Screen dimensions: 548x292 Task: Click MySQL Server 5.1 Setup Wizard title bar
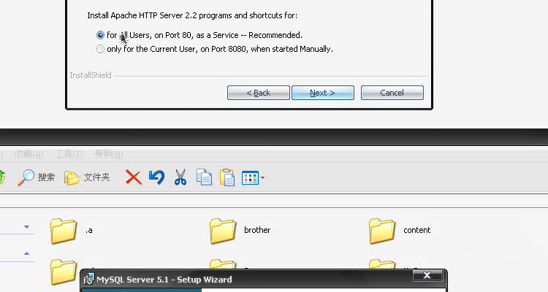click(264, 280)
